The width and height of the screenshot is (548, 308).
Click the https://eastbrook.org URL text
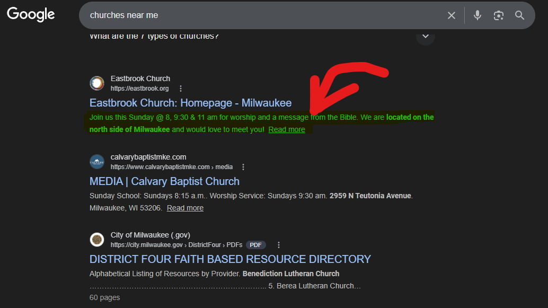pos(139,89)
